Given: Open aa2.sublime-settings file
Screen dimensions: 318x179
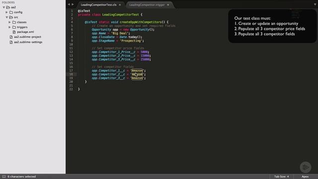Looking at the screenshot, I should coord(28,42).
